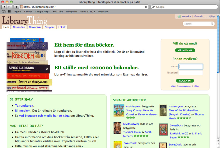This screenshot has height=148, width=220.
Task: Open author Derek Anderson link
Action: tap(148, 114)
